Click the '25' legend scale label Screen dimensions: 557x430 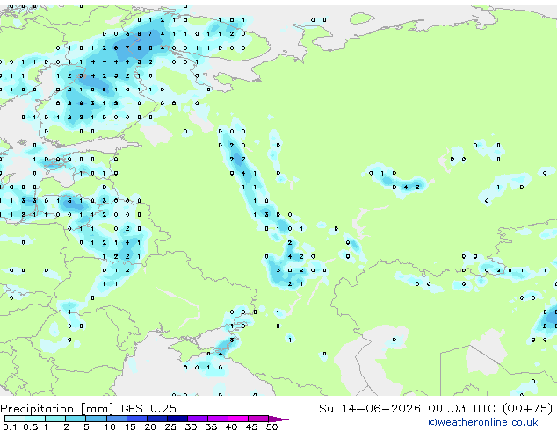pos(170,426)
